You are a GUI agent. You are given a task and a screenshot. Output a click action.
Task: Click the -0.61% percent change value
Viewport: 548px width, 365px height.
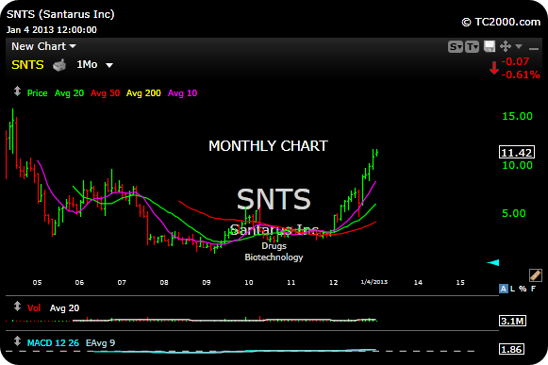[x=521, y=75]
